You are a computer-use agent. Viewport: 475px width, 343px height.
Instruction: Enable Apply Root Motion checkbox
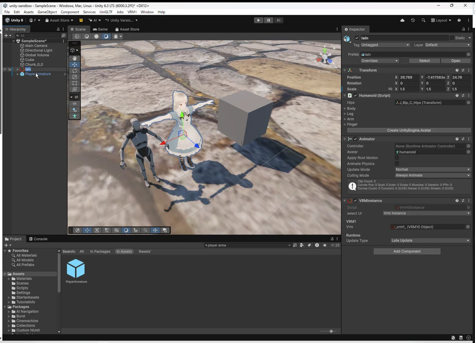pyautogui.click(x=397, y=158)
